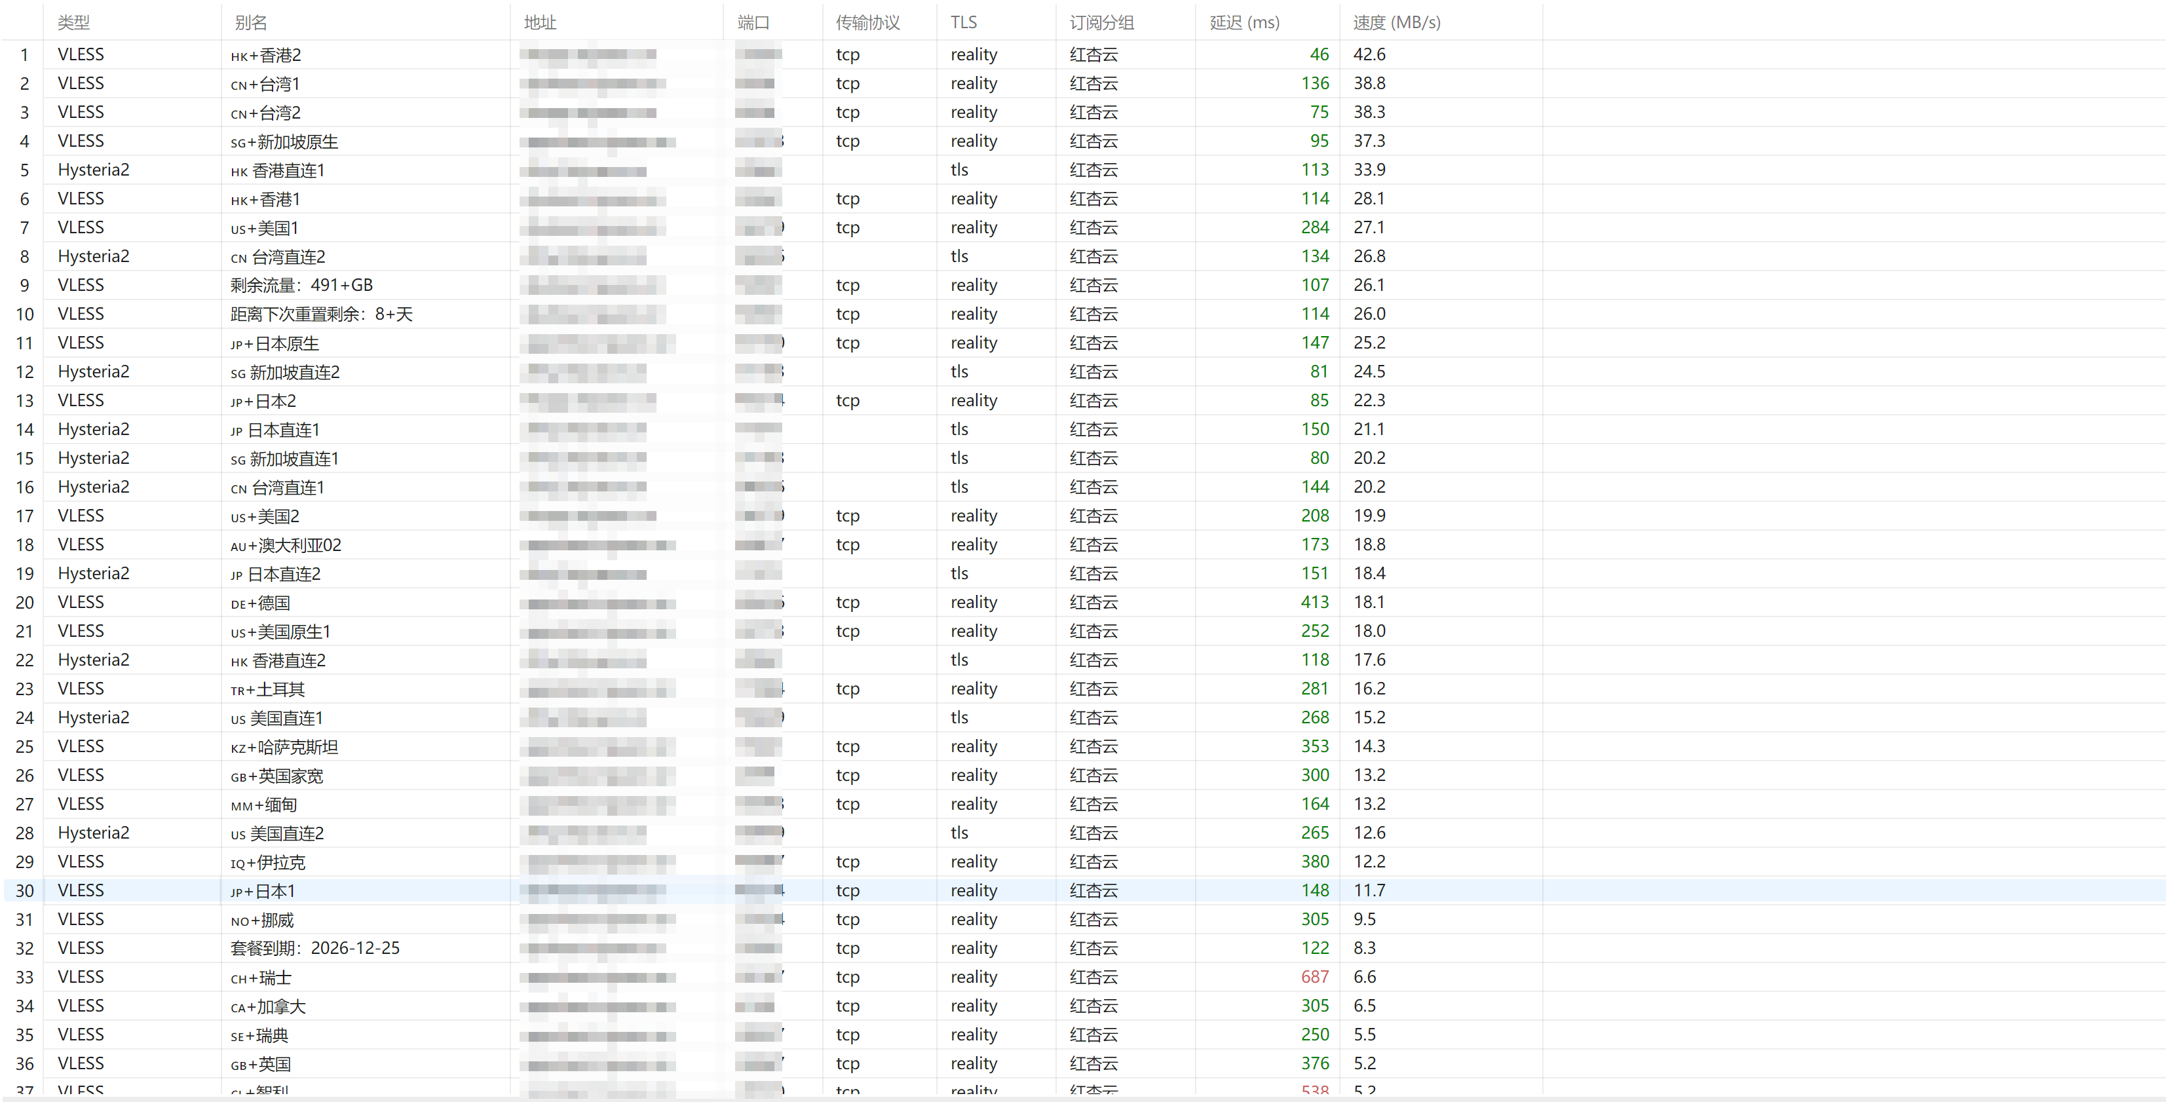Image resolution: width=2166 pixels, height=1102 pixels.
Task: Select the IQ+伊拉克 server row
Action: coord(1083,862)
